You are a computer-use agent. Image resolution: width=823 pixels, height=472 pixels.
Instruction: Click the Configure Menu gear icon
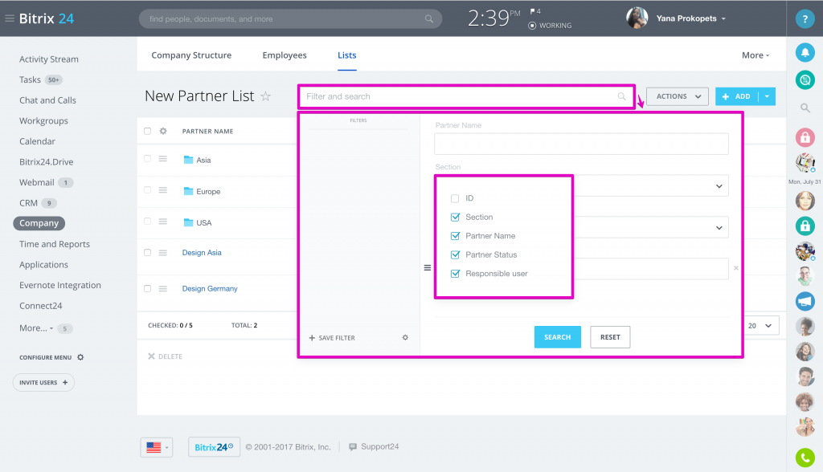(x=80, y=357)
